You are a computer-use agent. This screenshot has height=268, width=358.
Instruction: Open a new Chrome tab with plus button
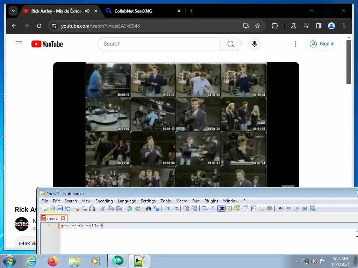point(192,11)
